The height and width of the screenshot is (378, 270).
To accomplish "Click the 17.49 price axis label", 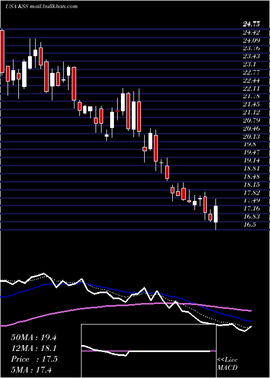I will 252,200.
